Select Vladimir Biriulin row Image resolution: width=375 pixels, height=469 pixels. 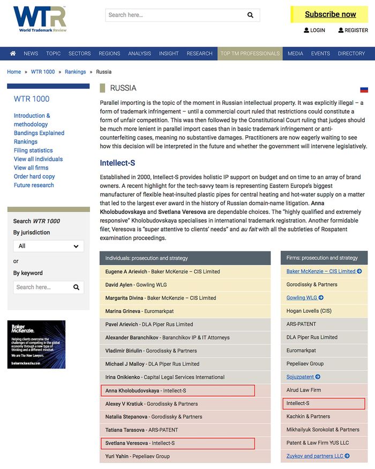click(x=185, y=351)
